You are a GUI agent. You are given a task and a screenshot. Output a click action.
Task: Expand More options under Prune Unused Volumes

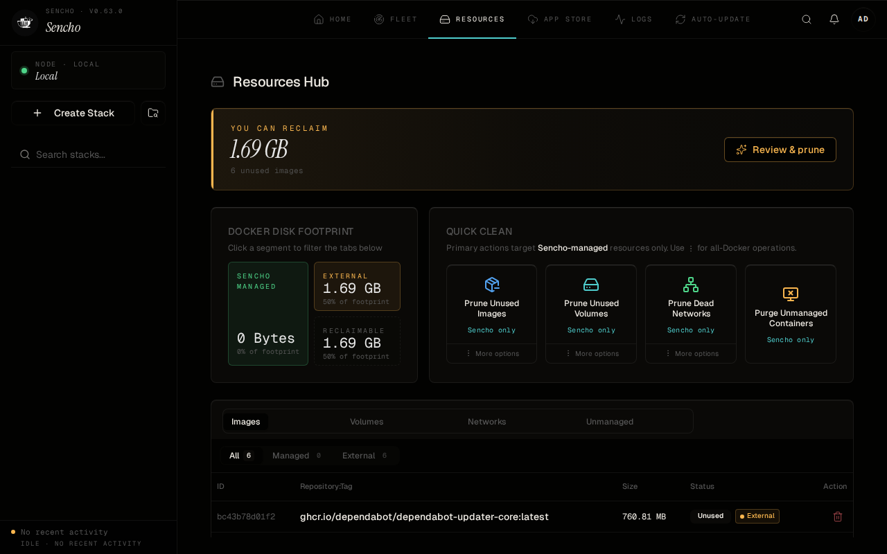(x=591, y=353)
